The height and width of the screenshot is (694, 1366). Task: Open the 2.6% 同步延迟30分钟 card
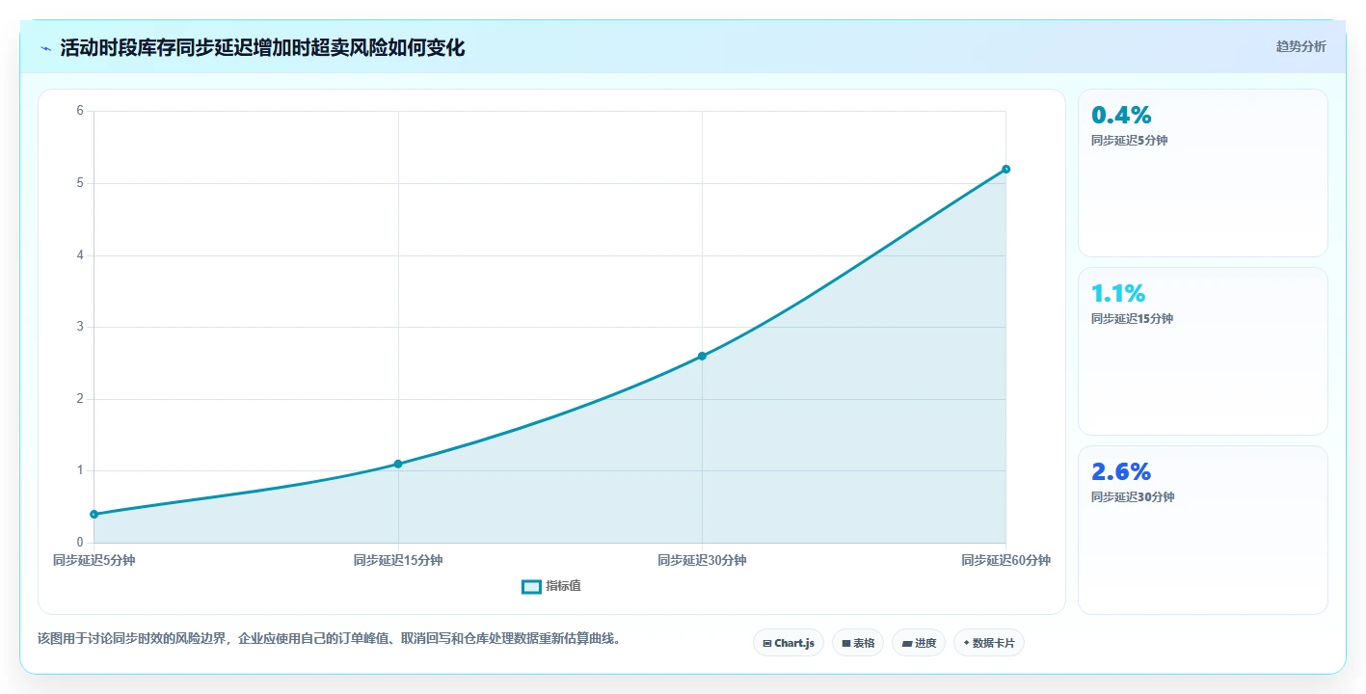(1202, 529)
